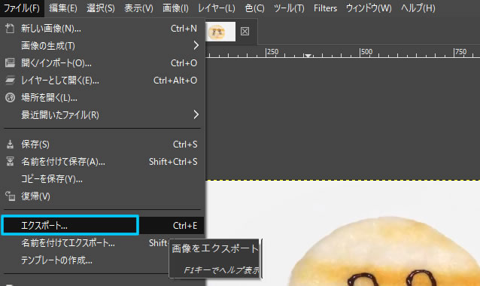Image resolution: width=480 pixels, height=286 pixels.
Task: Click the pancake image on canvas
Action: (x=384, y=251)
